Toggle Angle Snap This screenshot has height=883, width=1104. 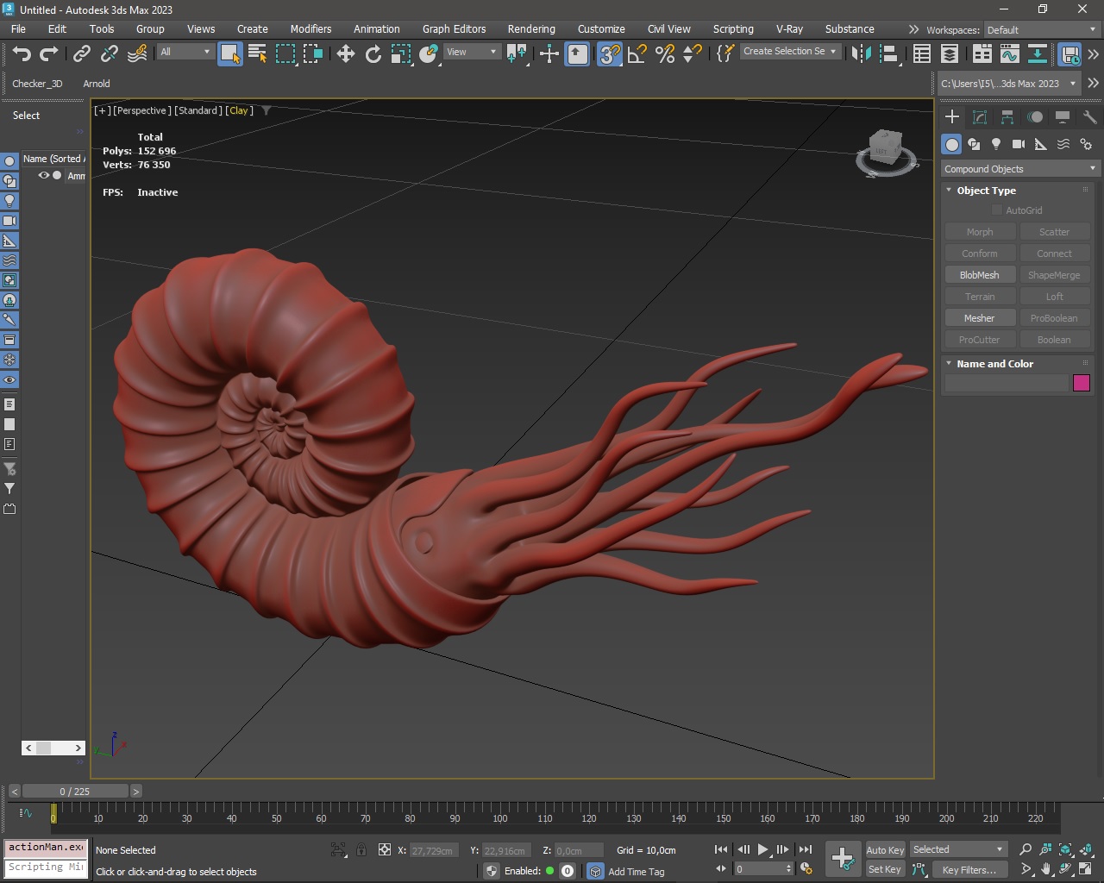click(637, 53)
